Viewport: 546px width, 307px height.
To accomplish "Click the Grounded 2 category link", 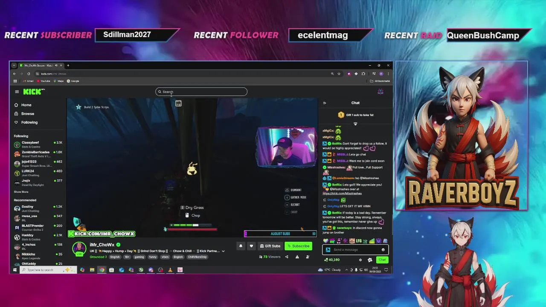I will 98,257.
